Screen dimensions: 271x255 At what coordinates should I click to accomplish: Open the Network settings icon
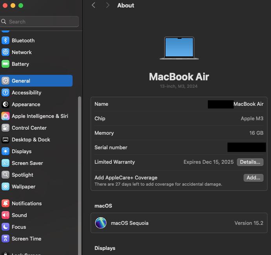[5, 52]
